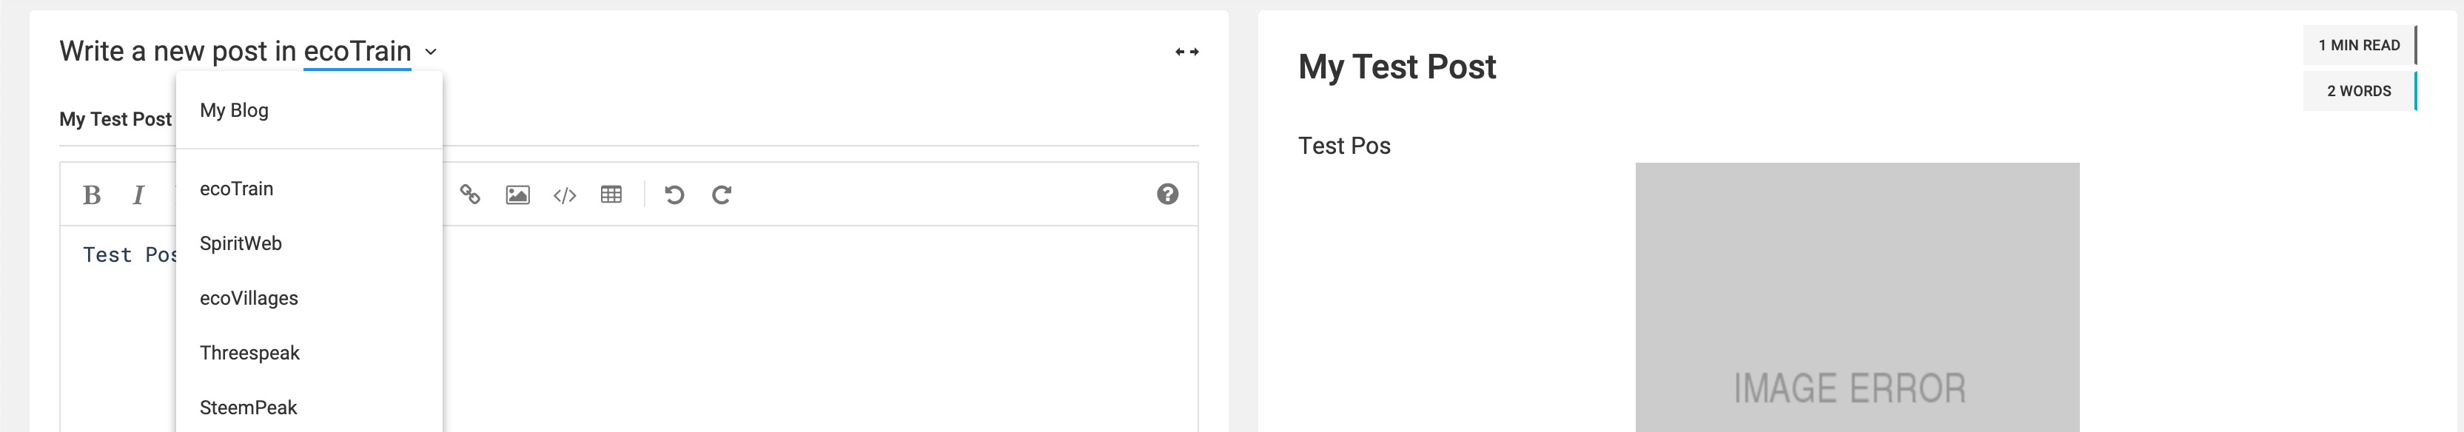
Task: Insert a hyperlink with link icon
Action: coord(470,195)
